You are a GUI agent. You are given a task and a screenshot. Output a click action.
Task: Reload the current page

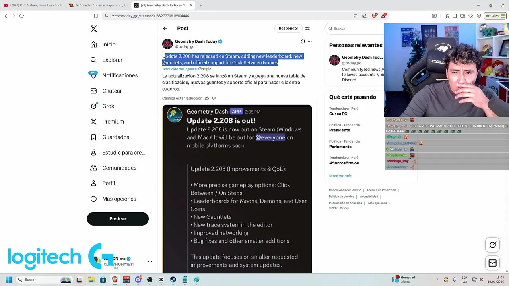click(x=21, y=16)
